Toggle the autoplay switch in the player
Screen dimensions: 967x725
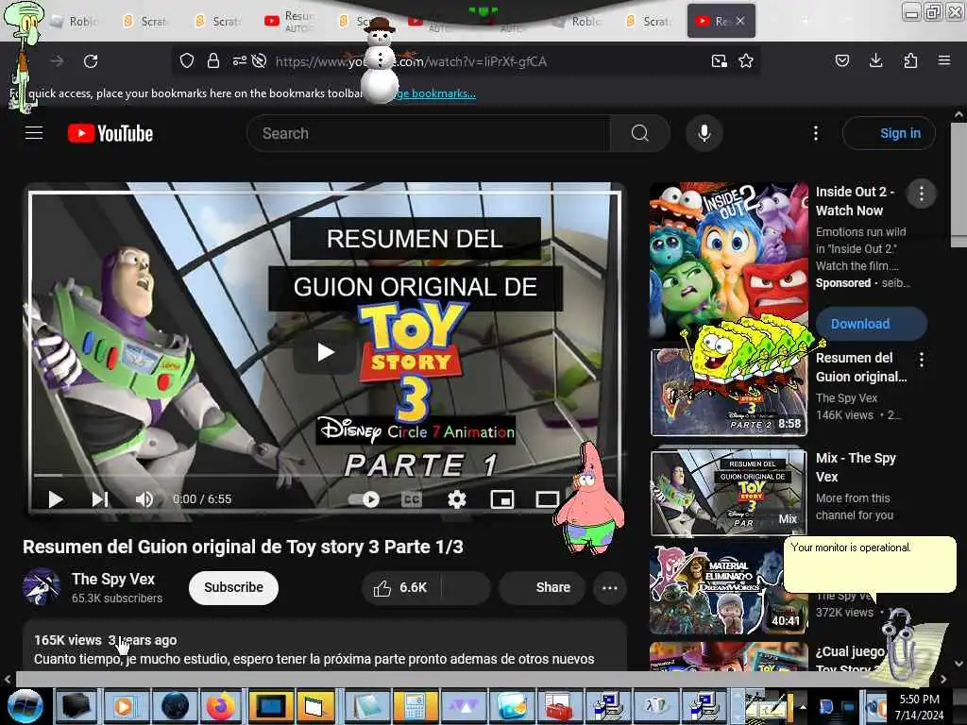(x=364, y=498)
